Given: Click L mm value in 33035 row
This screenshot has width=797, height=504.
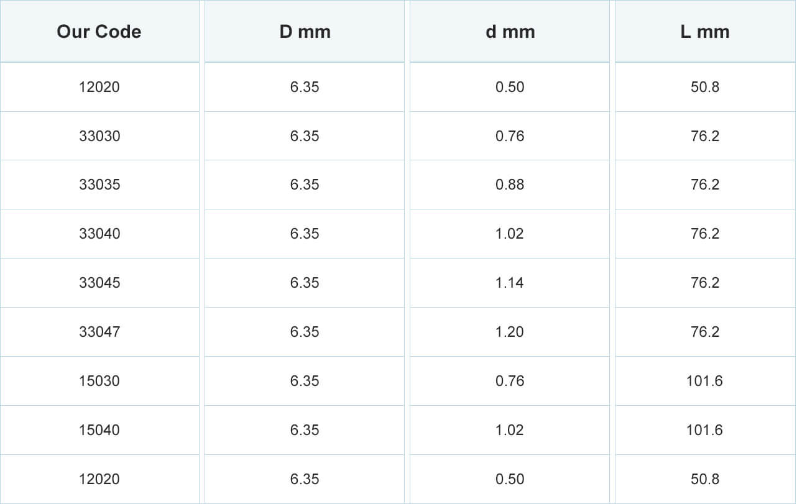Looking at the screenshot, I should pos(705,185).
